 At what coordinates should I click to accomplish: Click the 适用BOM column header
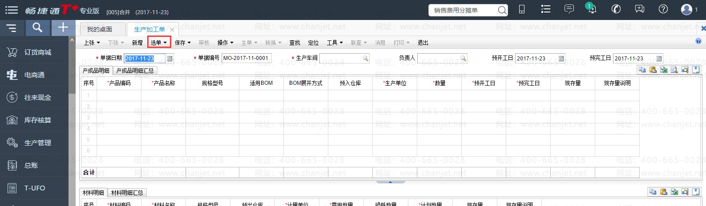[261, 83]
